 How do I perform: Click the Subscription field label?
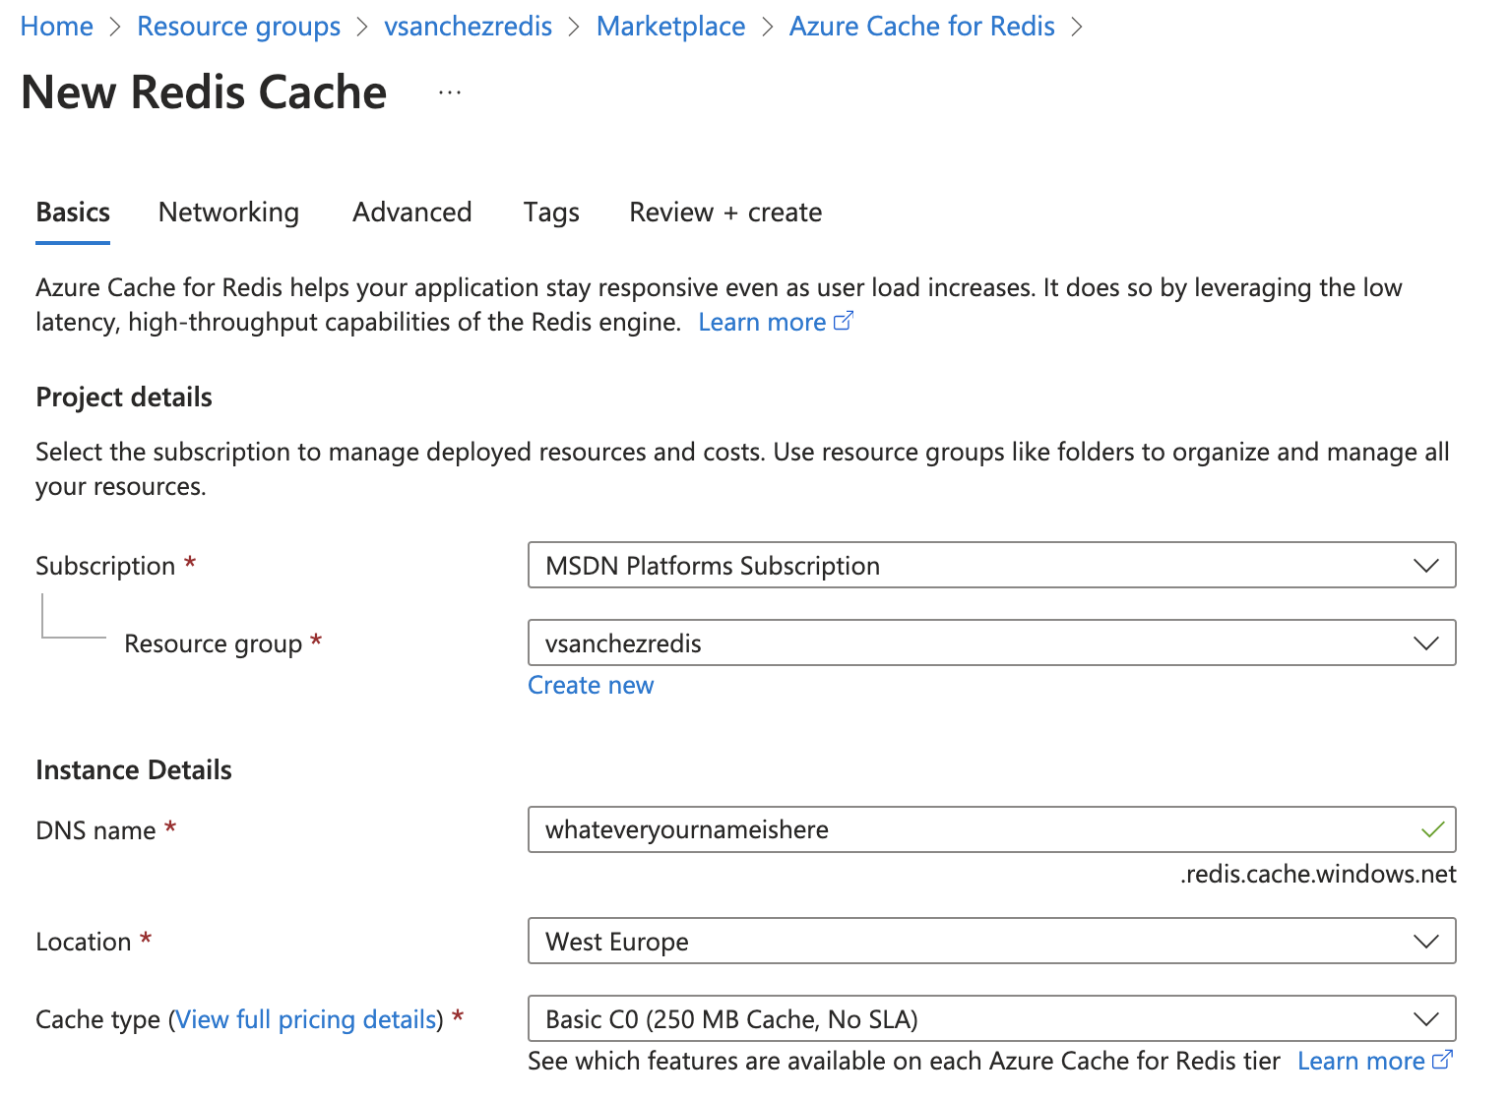click(x=105, y=566)
